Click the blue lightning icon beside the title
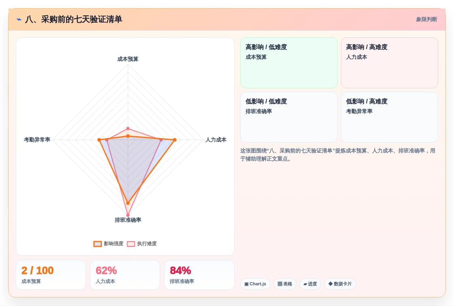 [19, 19]
